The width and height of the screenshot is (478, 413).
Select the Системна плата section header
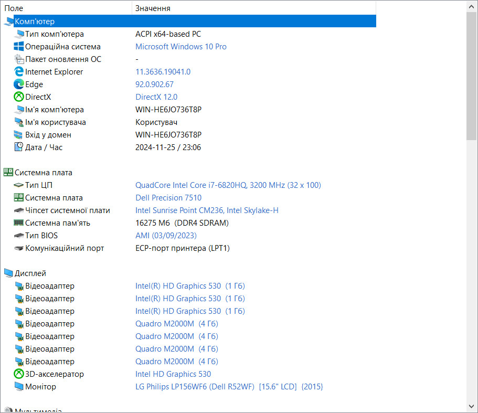tap(44, 173)
